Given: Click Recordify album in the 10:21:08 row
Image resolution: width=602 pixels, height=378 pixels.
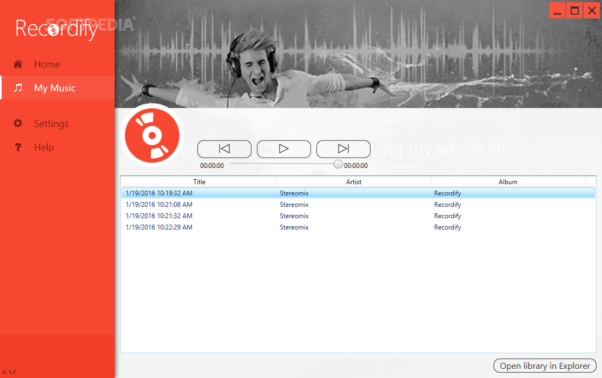Looking at the screenshot, I should tap(448, 204).
